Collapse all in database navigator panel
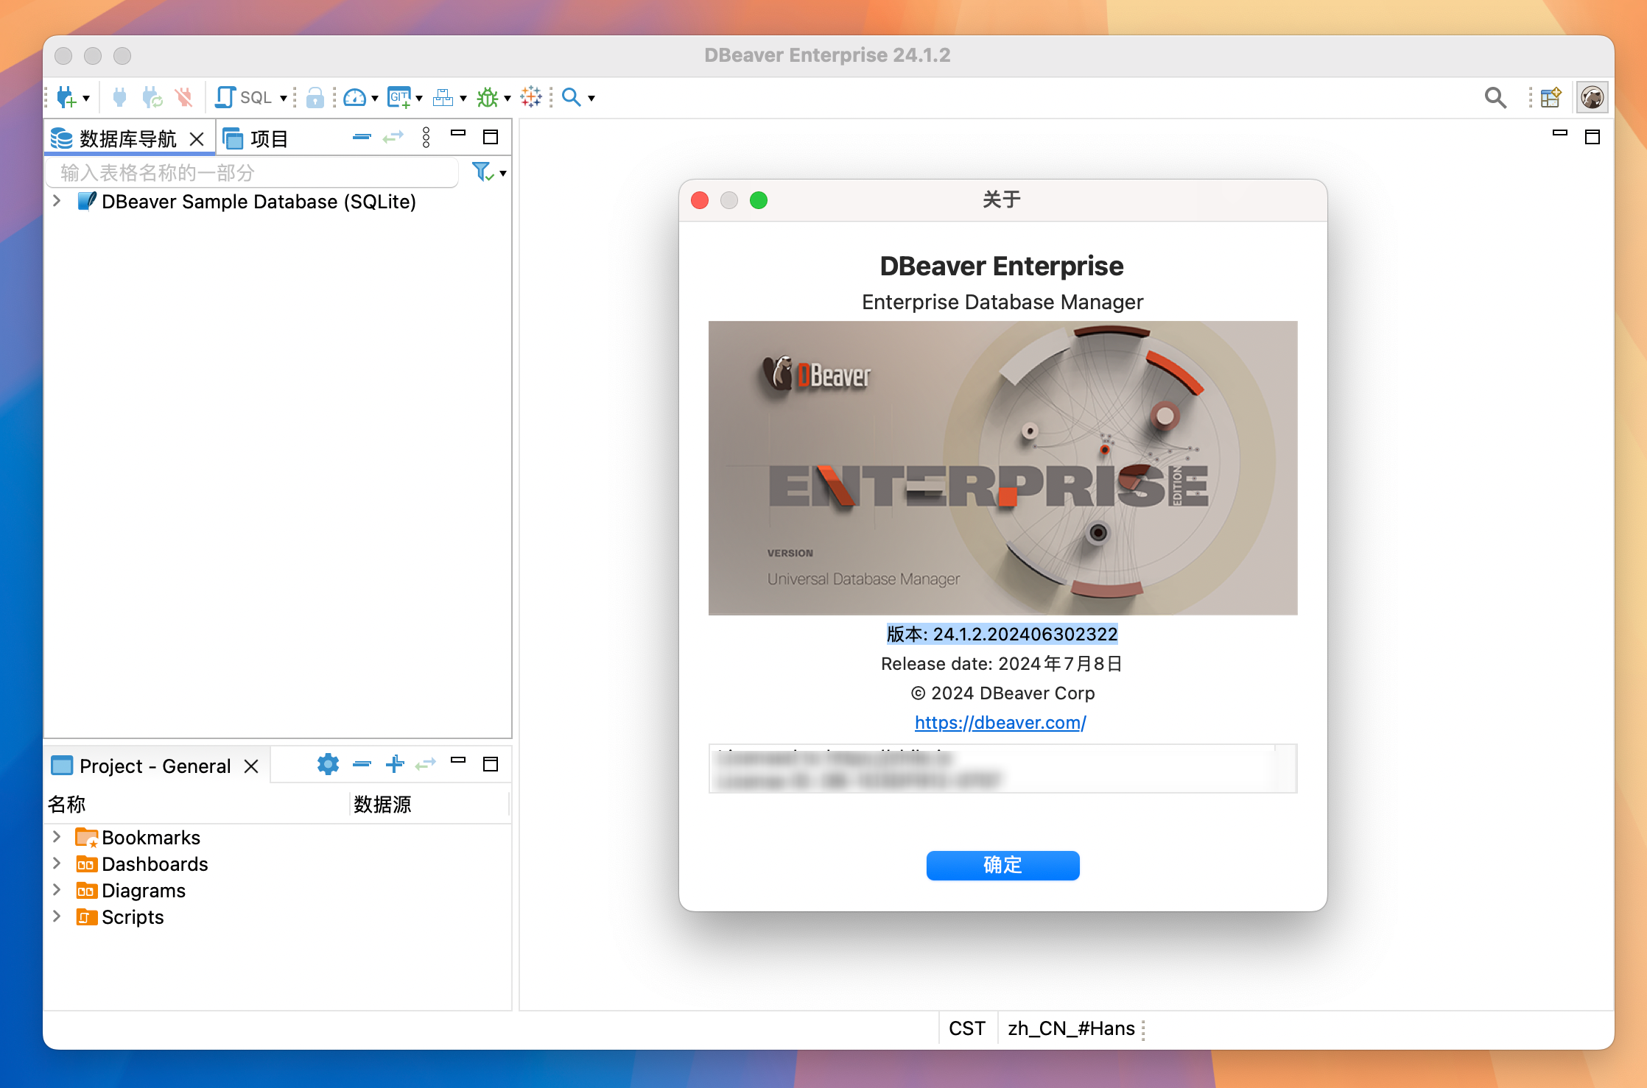 (362, 137)
